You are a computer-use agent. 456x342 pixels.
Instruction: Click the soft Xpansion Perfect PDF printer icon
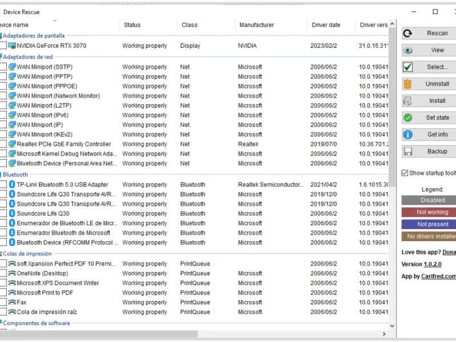12,263
